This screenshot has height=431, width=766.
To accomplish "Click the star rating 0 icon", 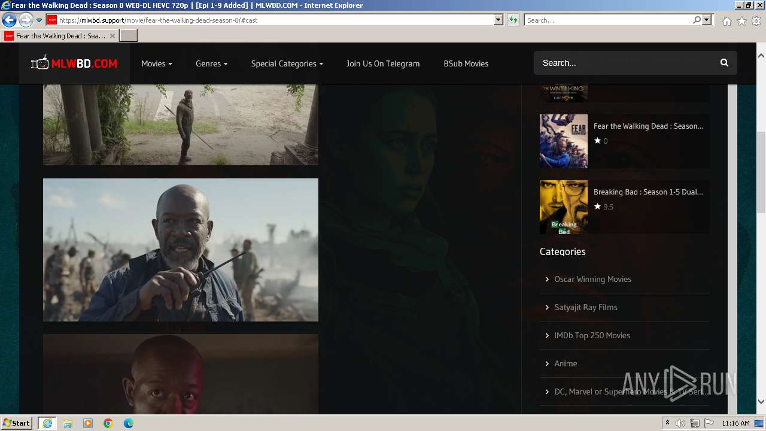I will click(597, 141).
